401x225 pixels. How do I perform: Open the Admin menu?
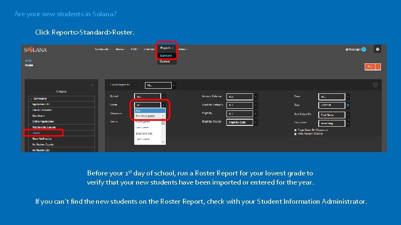point(183,49)
